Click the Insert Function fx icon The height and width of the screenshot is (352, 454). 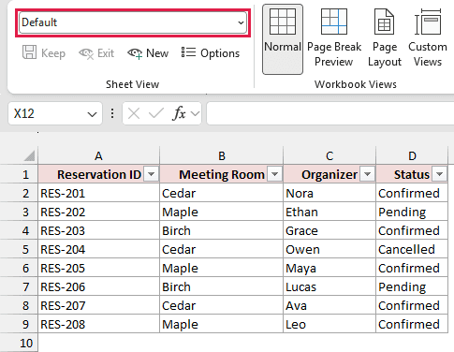point(179,113)
